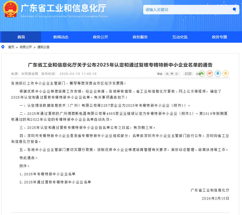Open the 新闻动态 navigation tab
The height and width of the screenshot is (215, 242).
[61, 37]
